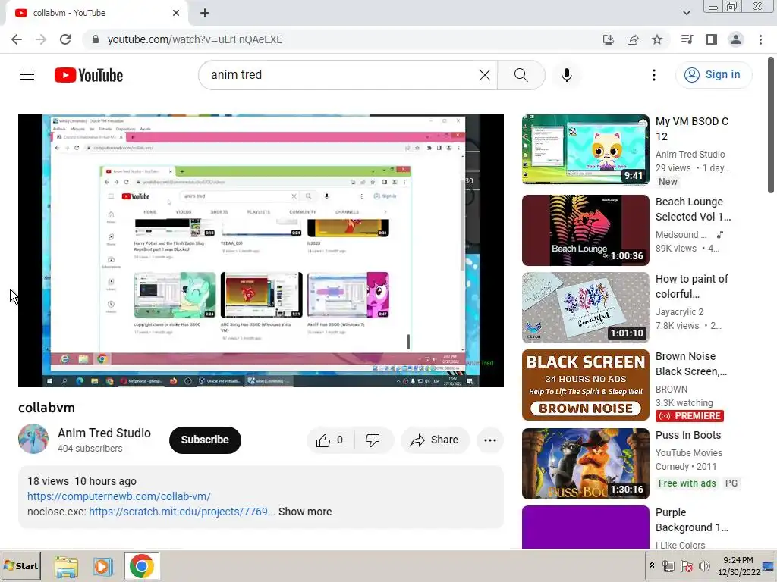Open the YouTube hamburger guide menu
This screenshot has width=777, height=582.
coord(27,75)
